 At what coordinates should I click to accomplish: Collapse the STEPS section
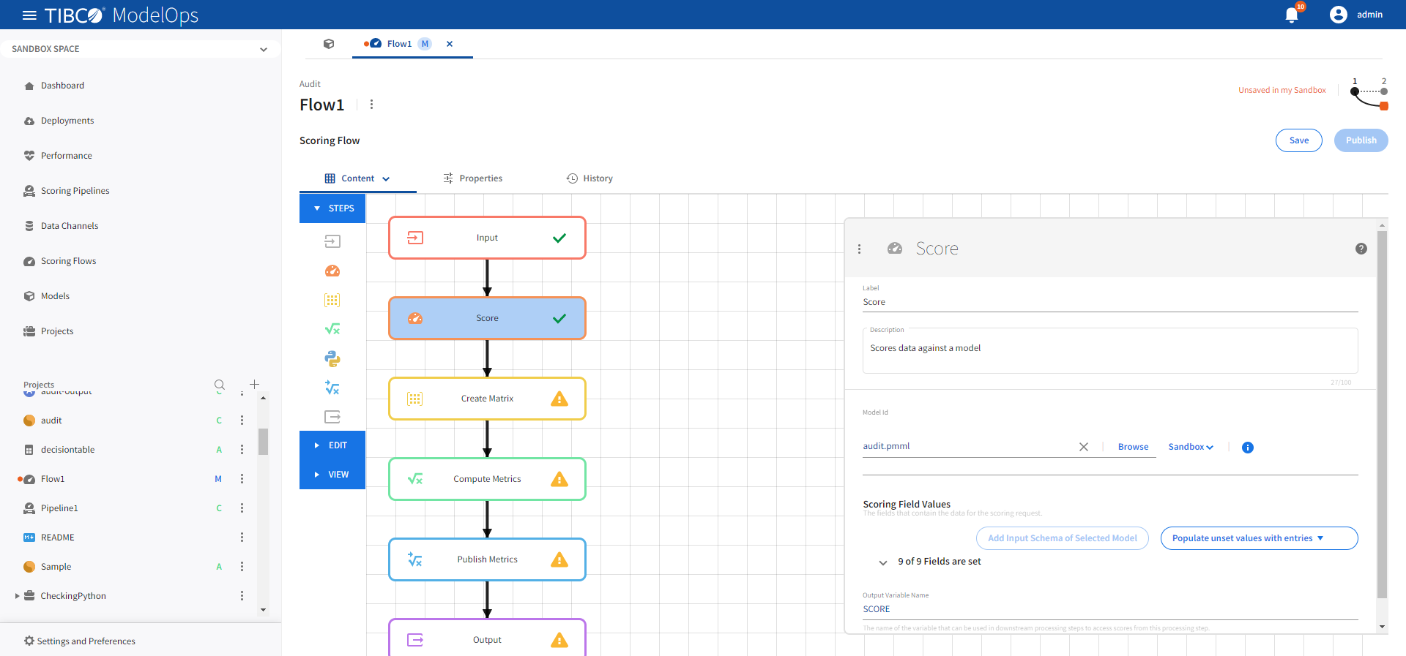(x=332, y=208)
